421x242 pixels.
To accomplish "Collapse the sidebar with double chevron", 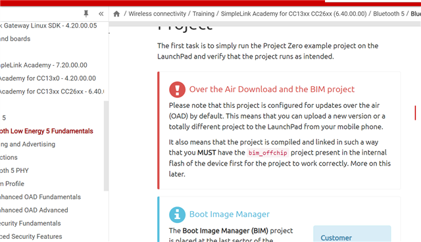I will click(101, 14).
